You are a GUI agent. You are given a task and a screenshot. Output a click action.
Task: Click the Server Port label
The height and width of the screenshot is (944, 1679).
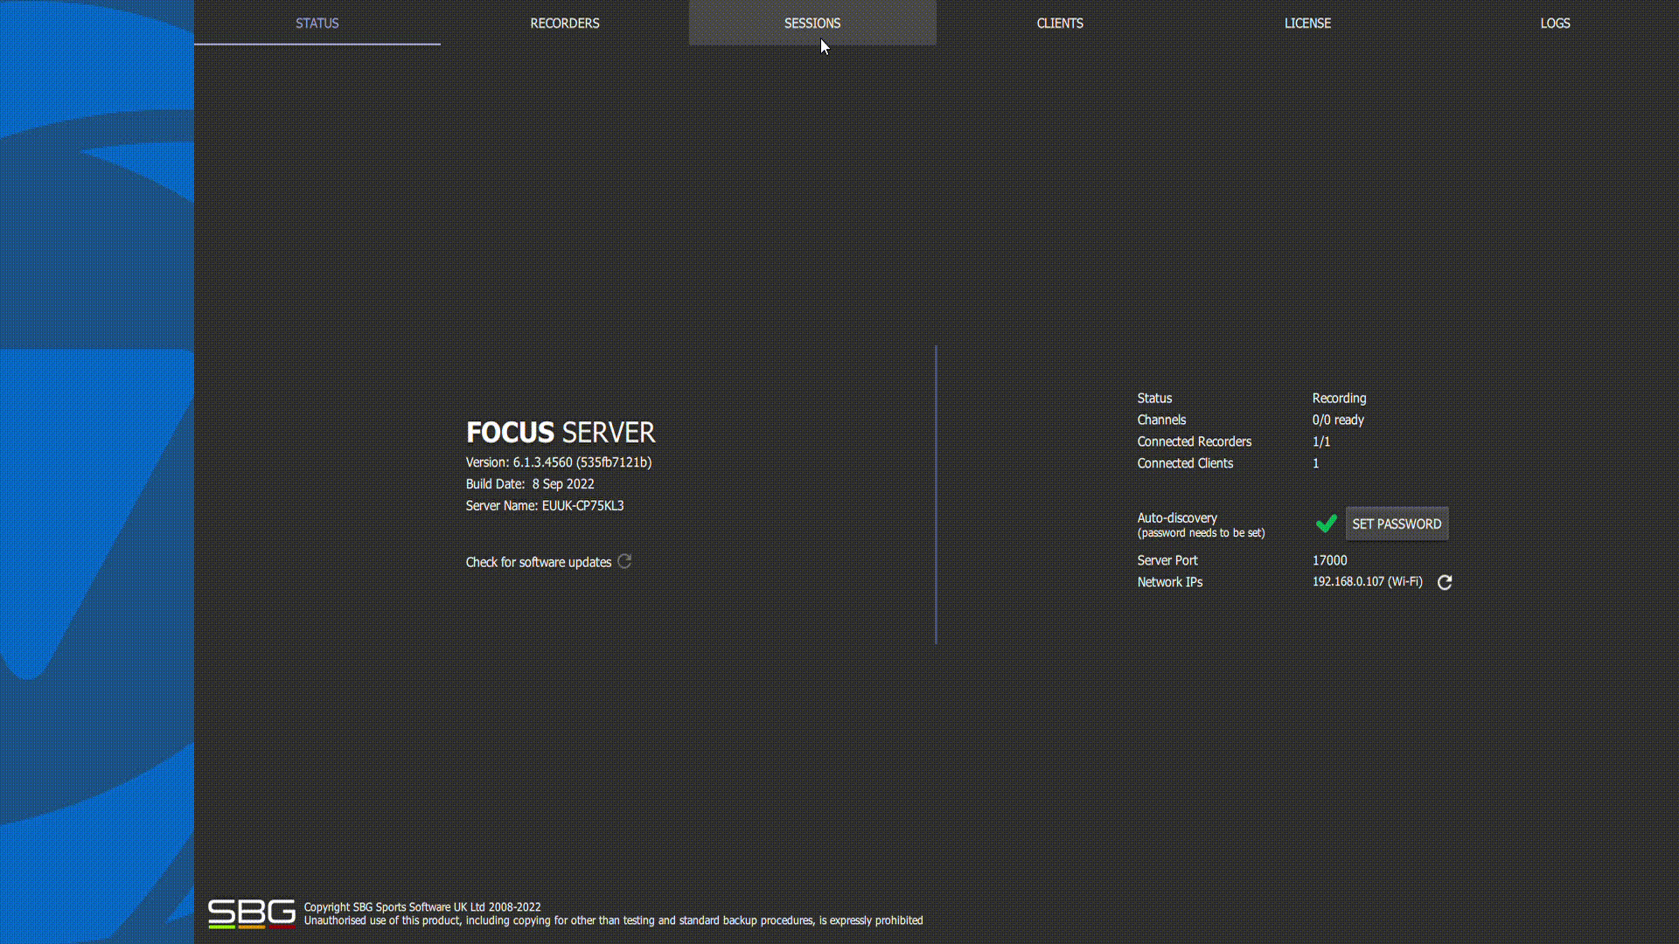1167,560
